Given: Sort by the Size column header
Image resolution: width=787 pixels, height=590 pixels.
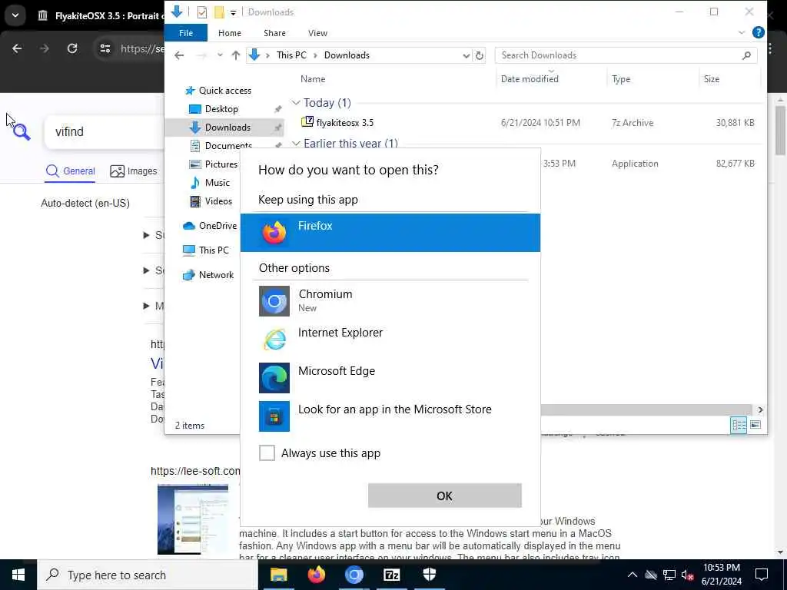Looking at the screenshot, I should [711, 79].
